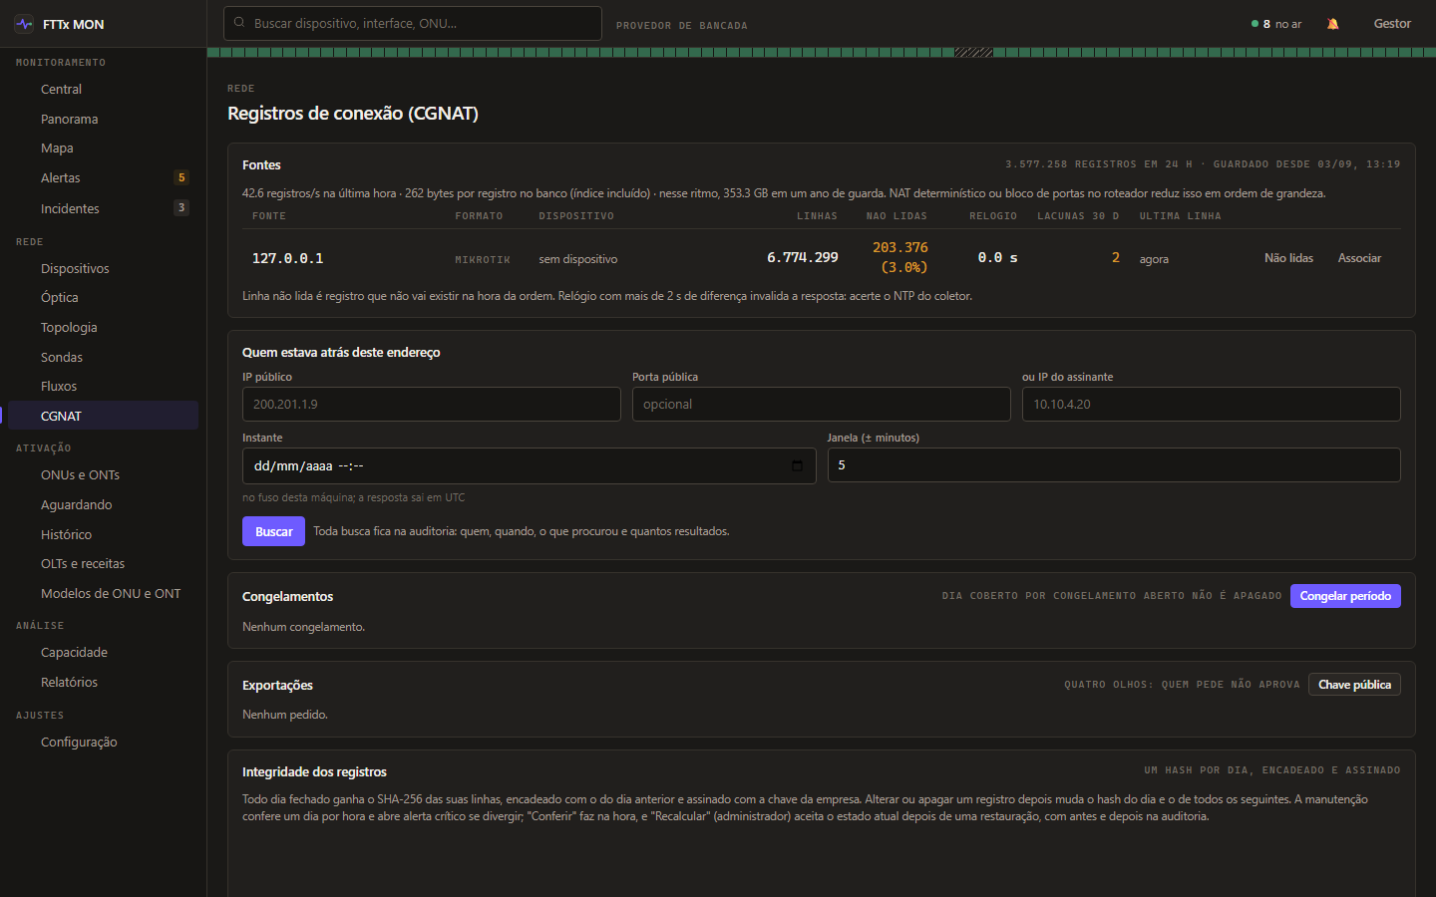Viewport: 1436px width, 897px height.
Task: Open the notifications bell icon
Action: (1332, 24)
